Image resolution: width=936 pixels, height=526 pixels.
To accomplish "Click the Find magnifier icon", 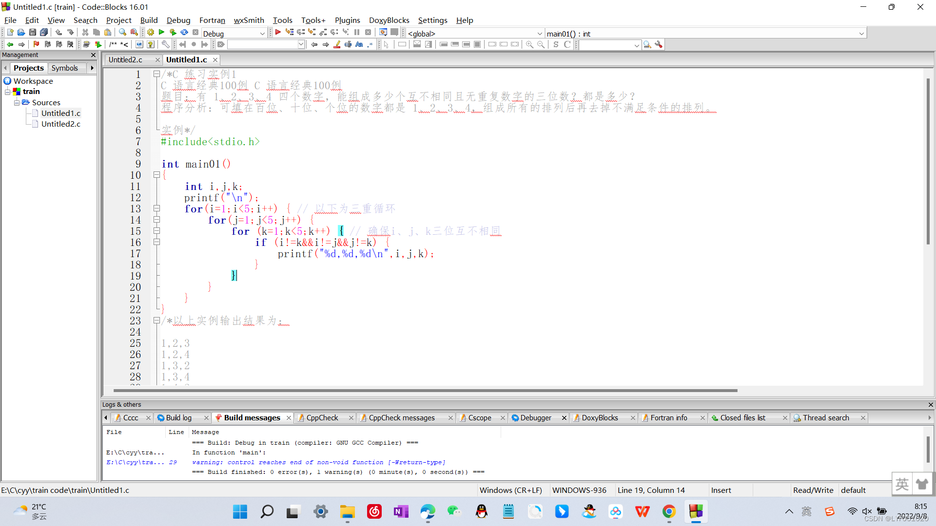I will tap(122, 33).
